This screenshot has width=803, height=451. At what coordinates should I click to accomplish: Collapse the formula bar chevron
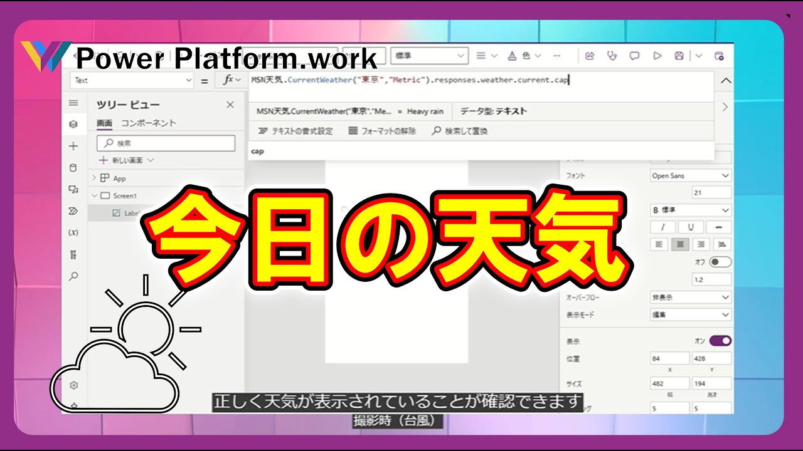(x=725, y=80)
